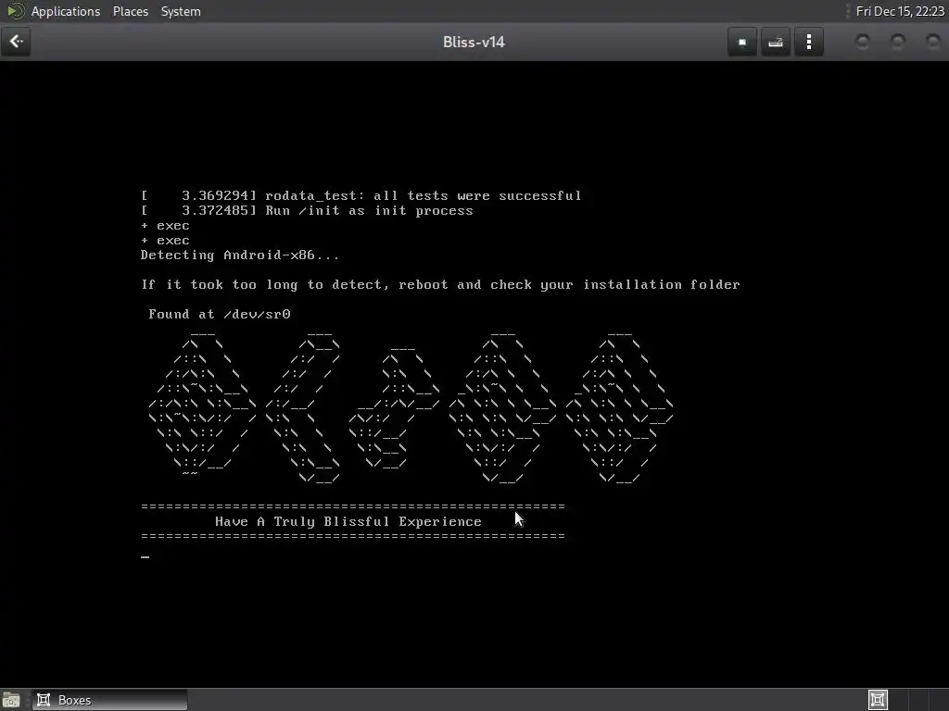Click the 'Run /init as init process' line
Screen dimensions: 949x711
(x=307, y=210)
